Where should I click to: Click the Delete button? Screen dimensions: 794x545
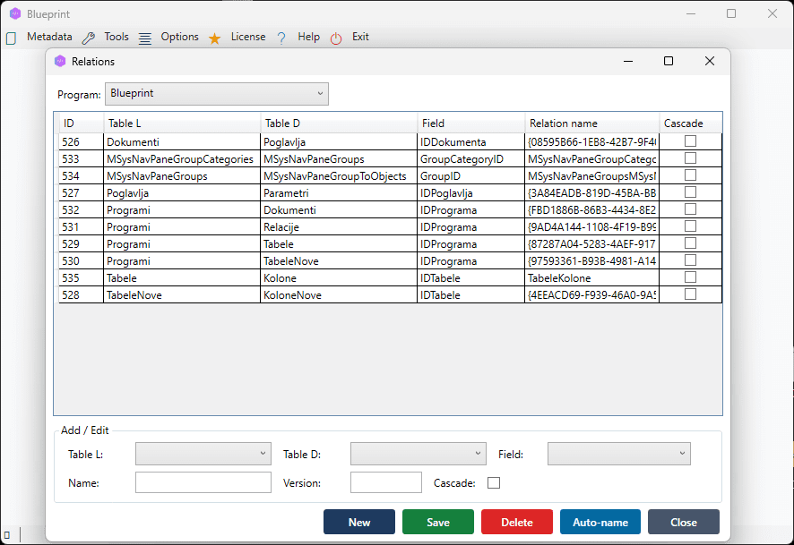[x=517, y=522]
